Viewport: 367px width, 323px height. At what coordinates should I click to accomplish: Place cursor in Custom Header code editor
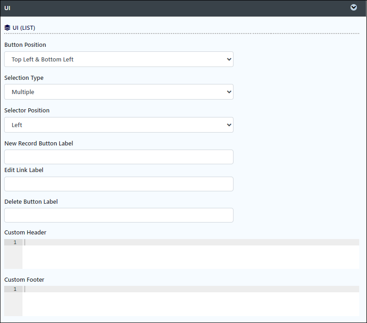pyautogui.click(x=191, y=254)
